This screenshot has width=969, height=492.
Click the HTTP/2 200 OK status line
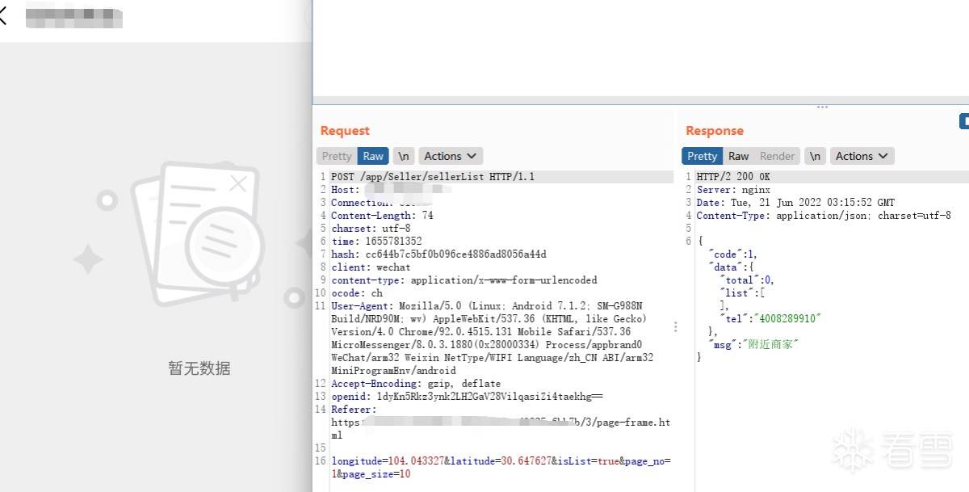point(733,177)
